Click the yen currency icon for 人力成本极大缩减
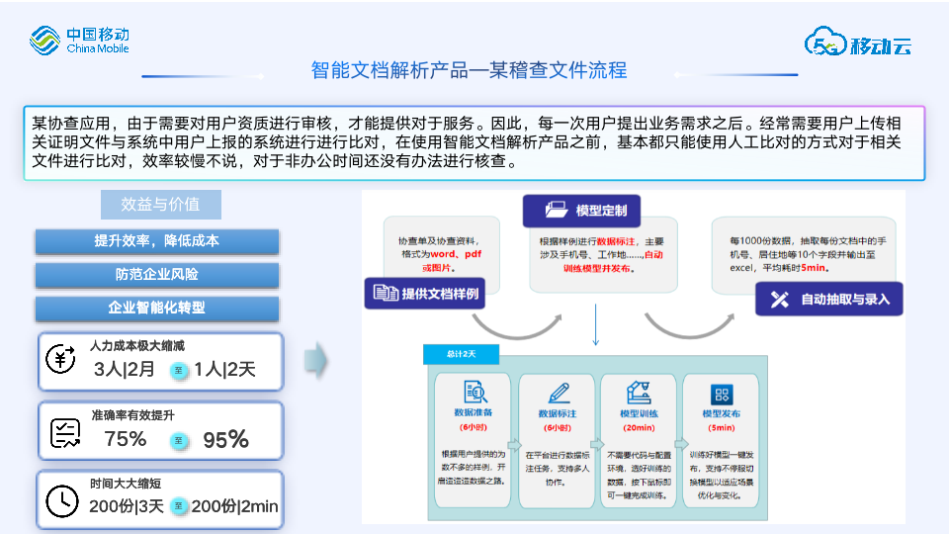 click(x=60, y=360)
